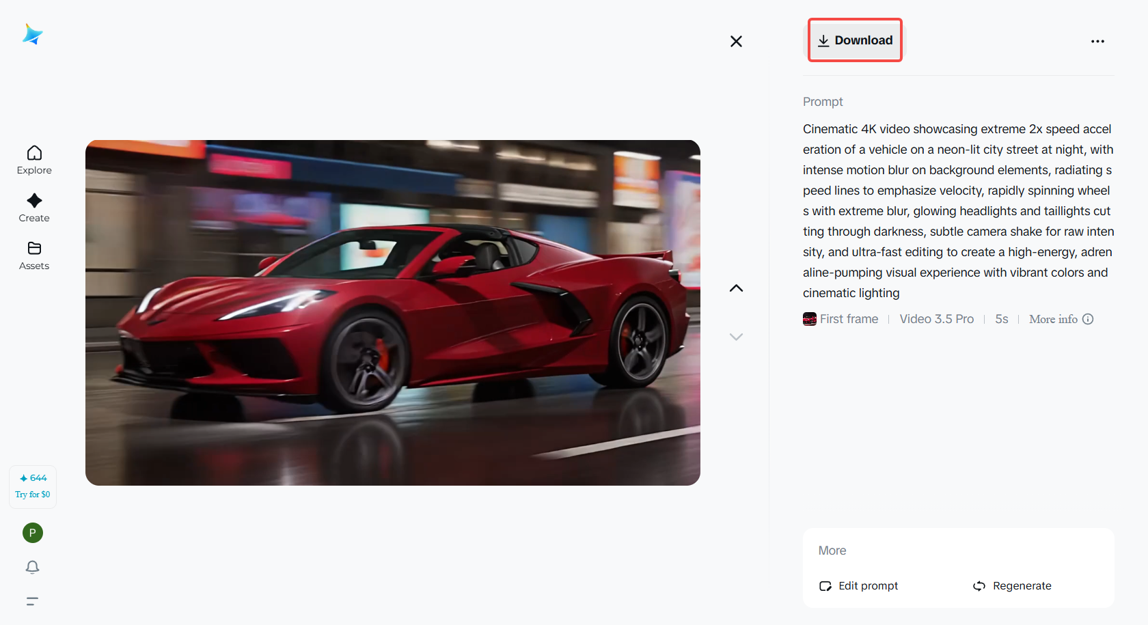
Task: Switch to the Create section
Action: [33, 208]
